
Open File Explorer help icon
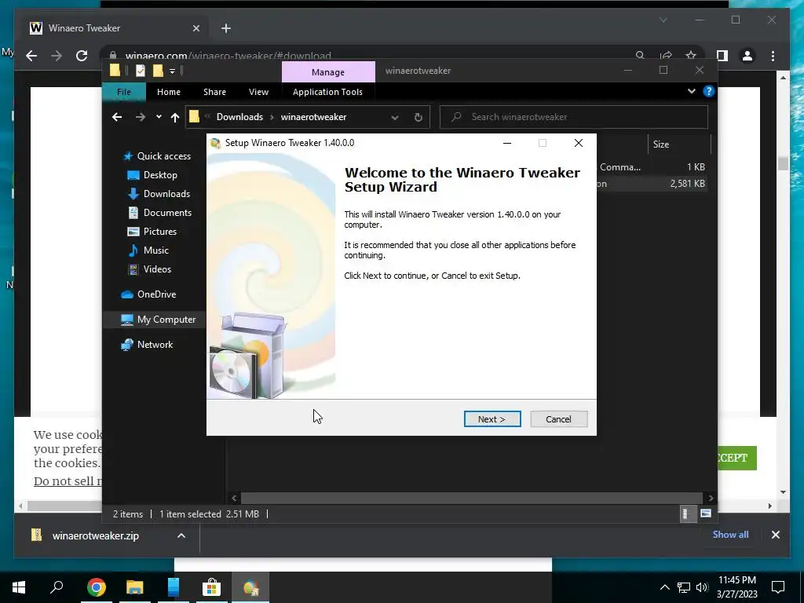click(709, 91)
